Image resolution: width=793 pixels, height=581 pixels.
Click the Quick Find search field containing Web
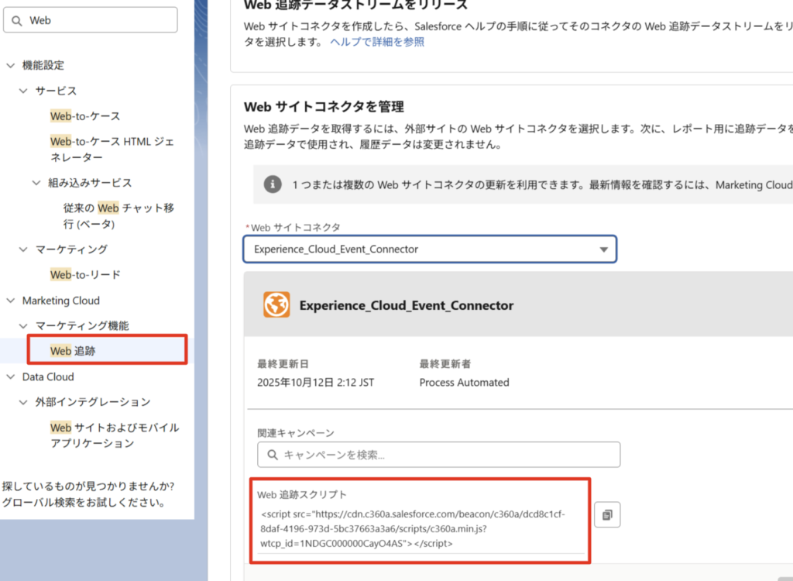click(91, 20)
